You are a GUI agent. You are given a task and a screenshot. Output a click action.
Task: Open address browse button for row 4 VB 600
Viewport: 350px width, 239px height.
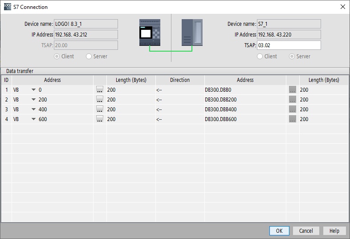[x=100, y=119]
